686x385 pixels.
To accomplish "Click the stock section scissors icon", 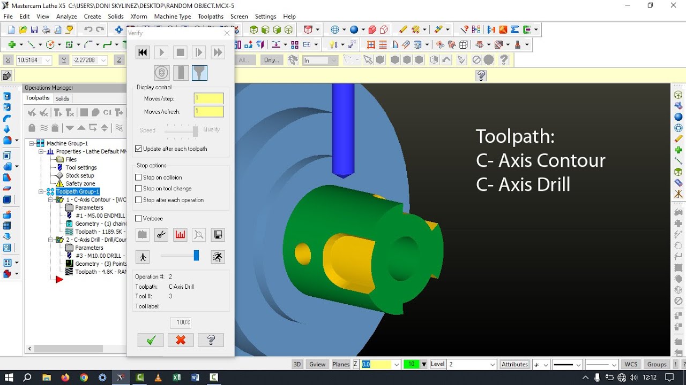I will [161, 234].
